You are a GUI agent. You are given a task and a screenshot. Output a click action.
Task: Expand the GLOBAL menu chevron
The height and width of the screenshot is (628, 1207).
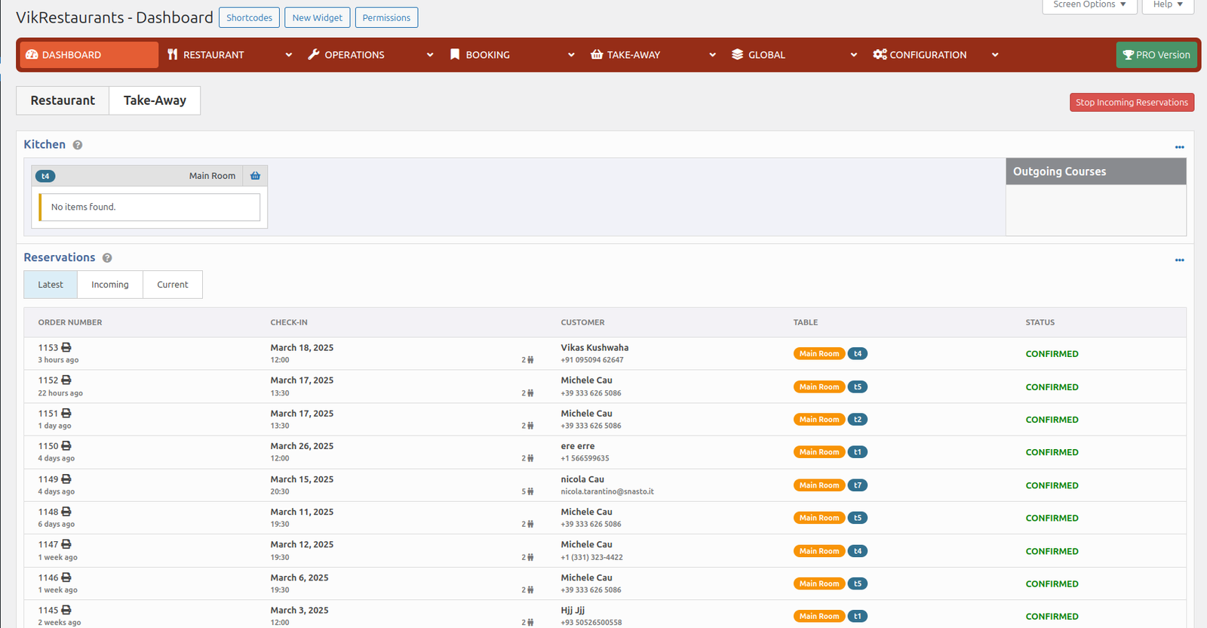[x=854, y=55]
